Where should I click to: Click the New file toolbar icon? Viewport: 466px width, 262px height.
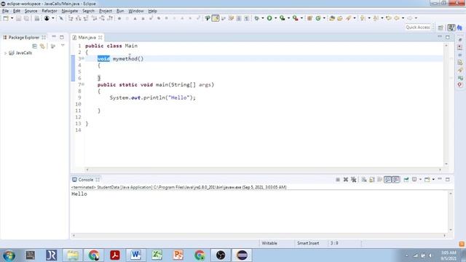pyautogui.click(x=6, y=18)
